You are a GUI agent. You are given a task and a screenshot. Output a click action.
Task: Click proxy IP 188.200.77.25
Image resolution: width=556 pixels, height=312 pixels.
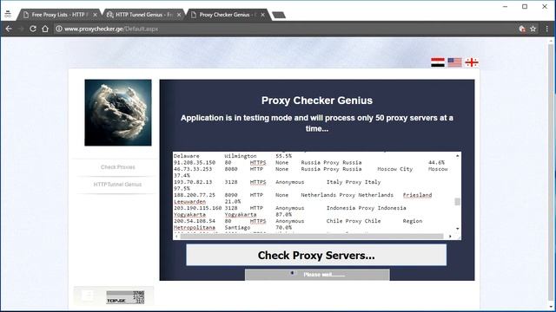point(195,195)
